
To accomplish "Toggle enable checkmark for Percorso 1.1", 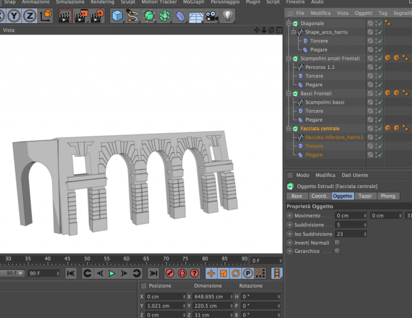I will pyautogui.click(x=380, y=68).
